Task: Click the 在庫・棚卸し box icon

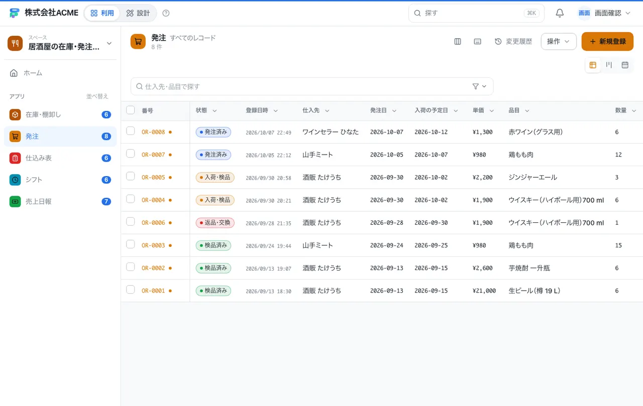Action: coord(15,114)
